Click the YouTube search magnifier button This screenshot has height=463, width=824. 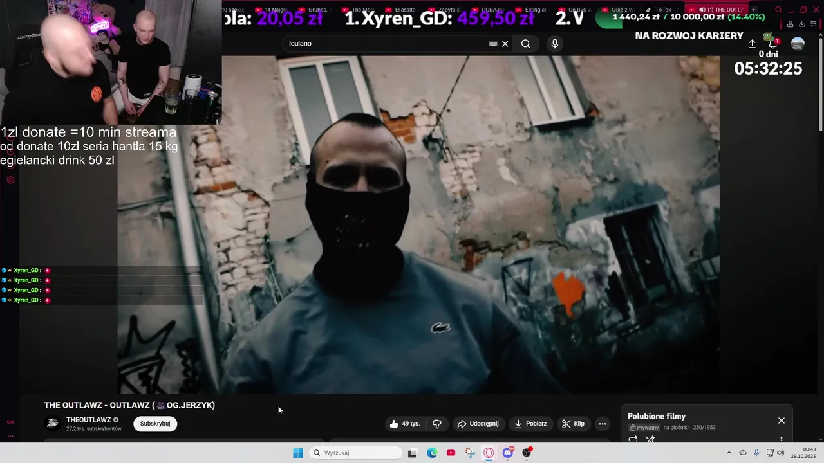(526, 44)
